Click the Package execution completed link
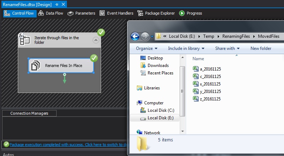284x156 pixels. (68, 145)
